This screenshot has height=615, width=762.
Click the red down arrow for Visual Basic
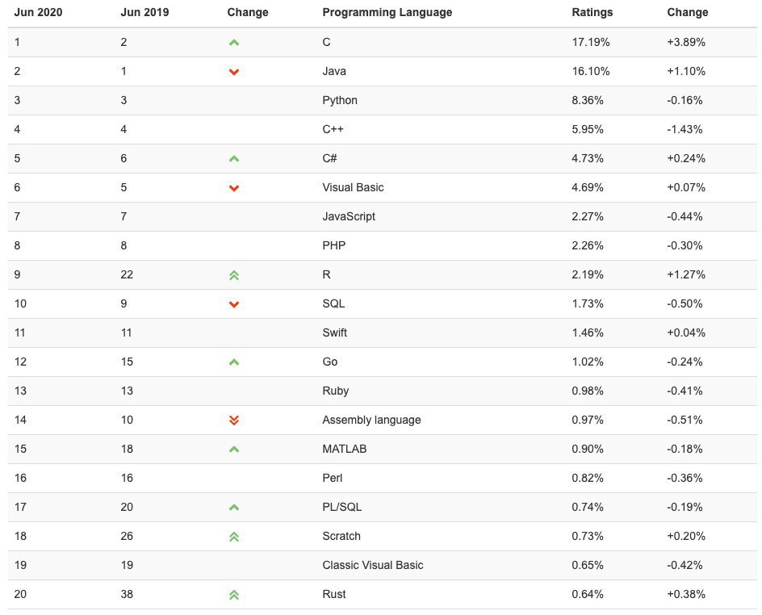[x=234, y=188]
